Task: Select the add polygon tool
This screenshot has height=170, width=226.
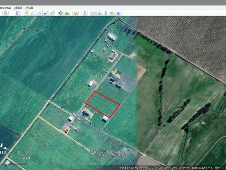Action: (33, 13)
